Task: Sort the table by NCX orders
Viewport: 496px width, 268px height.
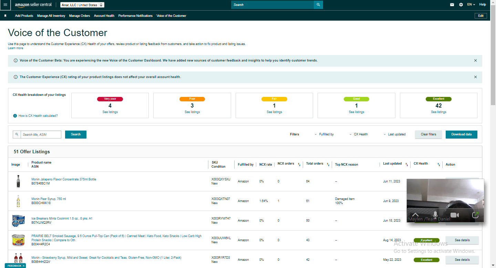Action: point(299,164)
